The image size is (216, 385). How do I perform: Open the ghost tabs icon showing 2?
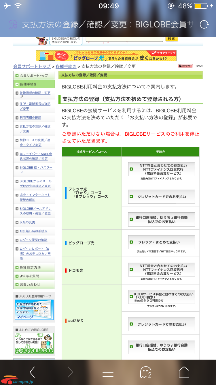(146, 372)
